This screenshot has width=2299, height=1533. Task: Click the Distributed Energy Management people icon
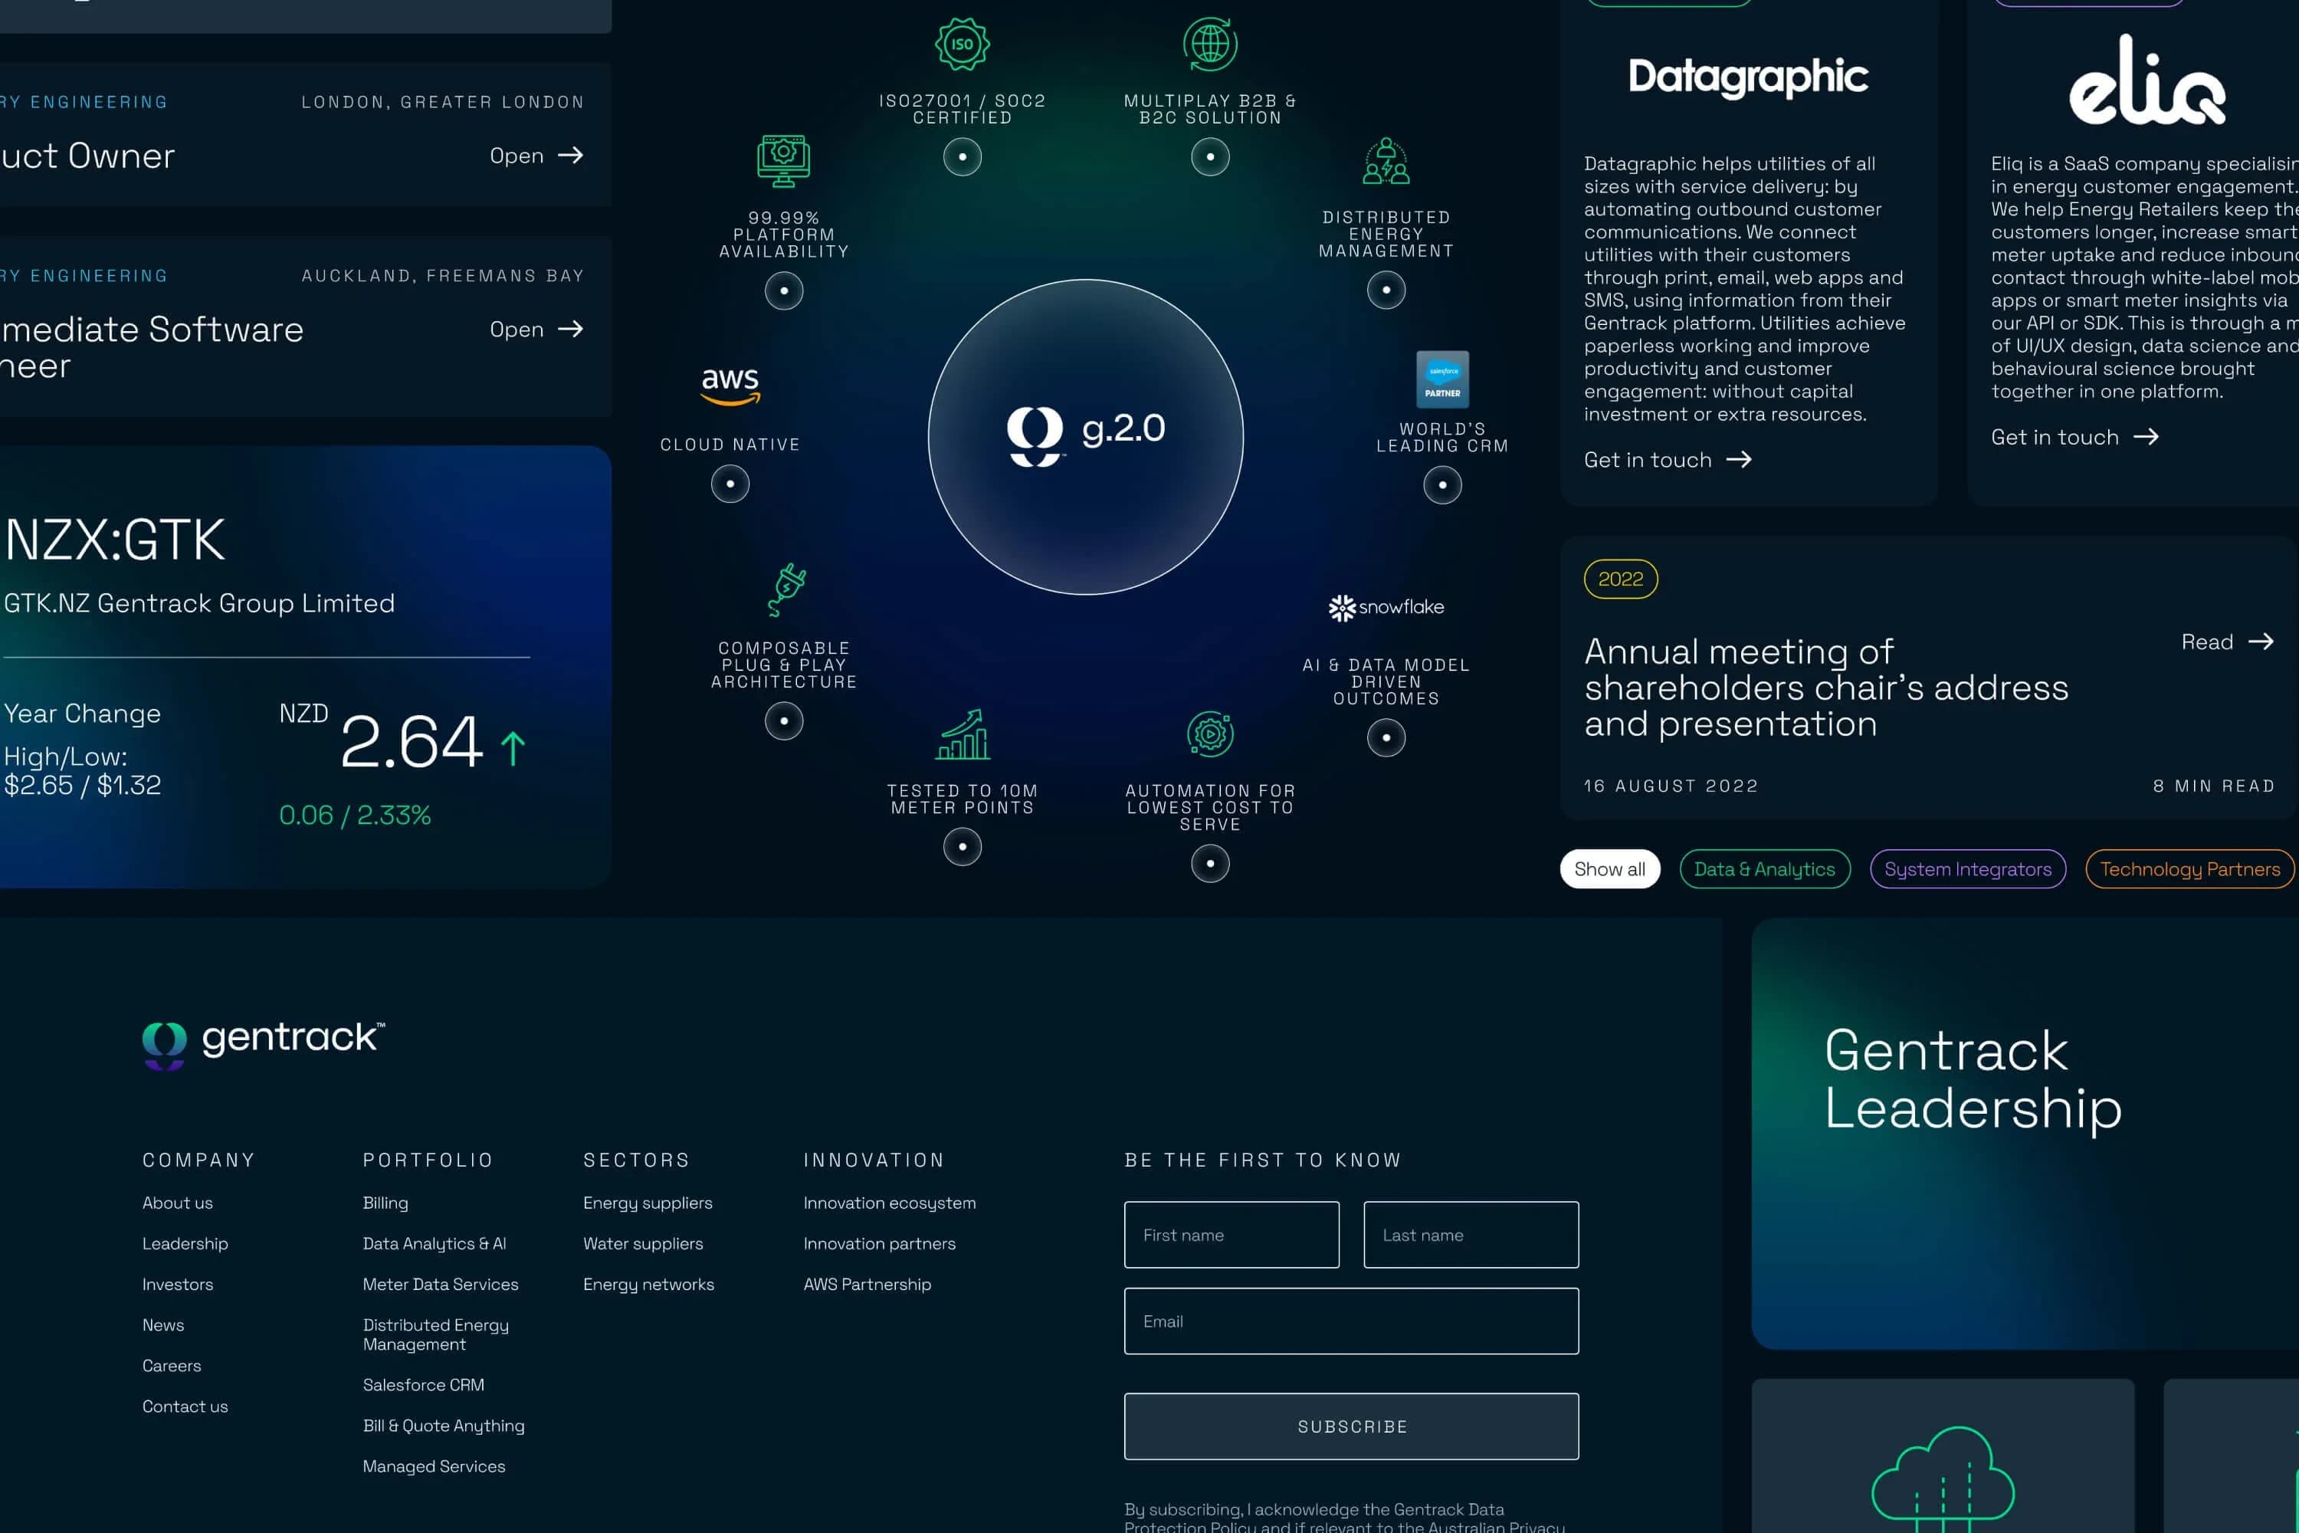(x=1386, y=161)
